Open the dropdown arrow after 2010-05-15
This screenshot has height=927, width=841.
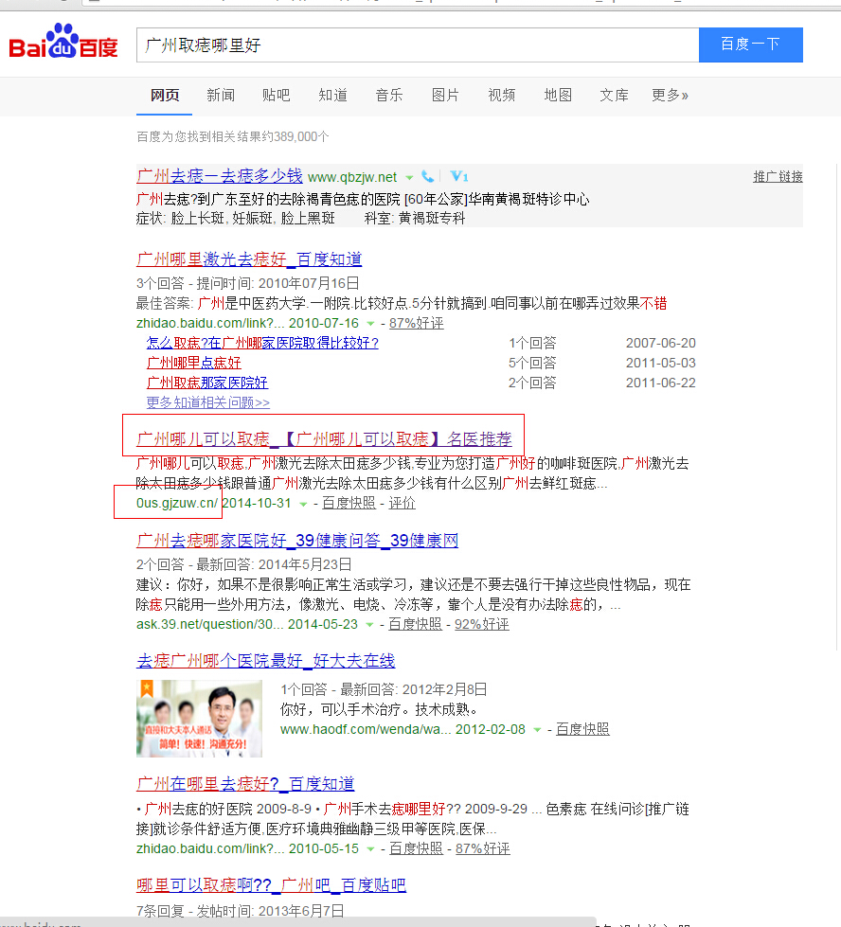371,849
